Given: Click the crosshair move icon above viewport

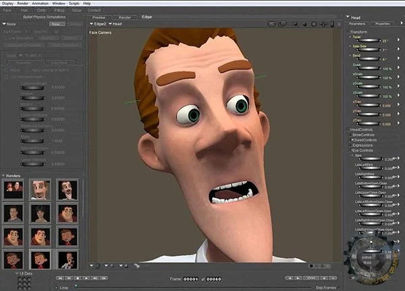Looking at the screenshot, I should tap(323, 24).
